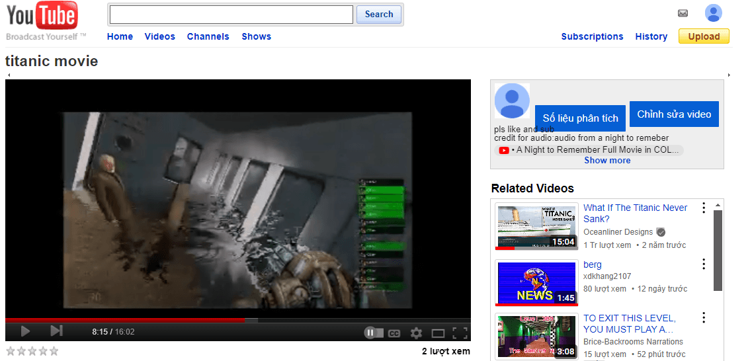Open options menu for 'berg' video
752x361 pixels.
pyautogui.click(x=704, y=264)
